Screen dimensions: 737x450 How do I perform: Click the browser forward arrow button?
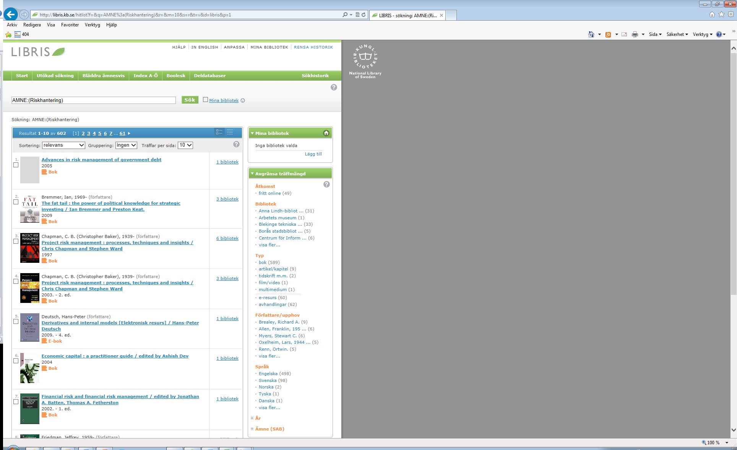pos(24,15)
